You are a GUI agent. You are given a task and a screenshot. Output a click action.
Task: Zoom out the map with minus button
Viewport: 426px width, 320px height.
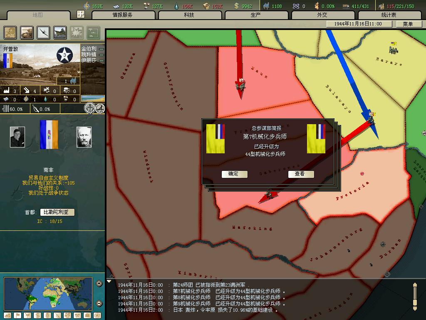click(99, 303)
